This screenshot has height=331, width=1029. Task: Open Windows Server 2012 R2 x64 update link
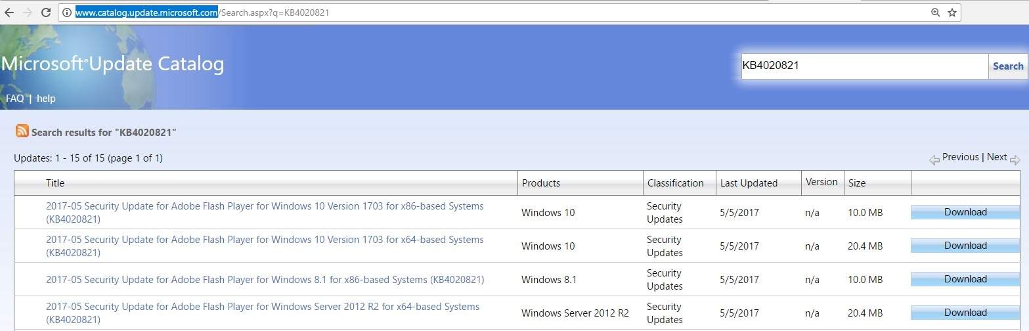263,313
